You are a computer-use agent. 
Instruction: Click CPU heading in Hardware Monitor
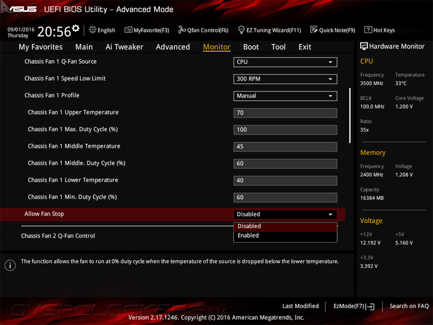pos(366,61)
